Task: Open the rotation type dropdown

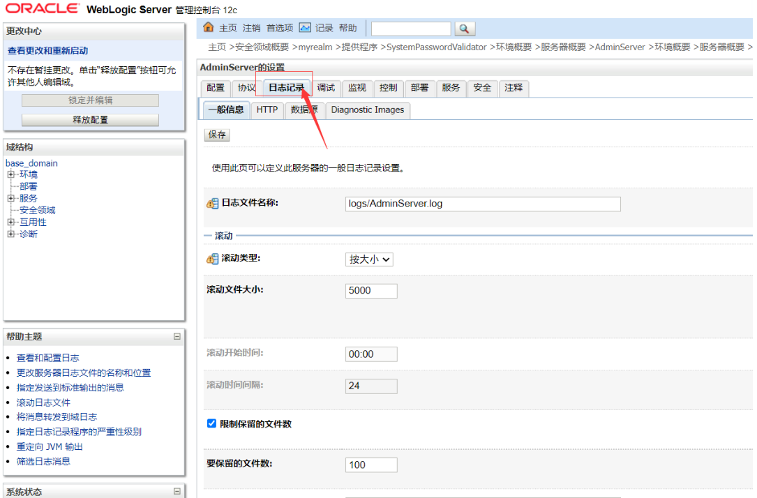Action: coord(369,259)
